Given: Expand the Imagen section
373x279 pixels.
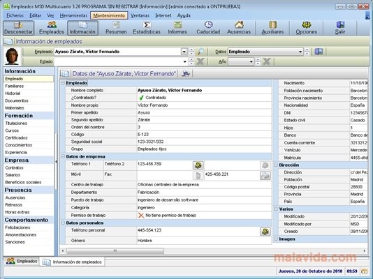Looking at the screenshot, I should click(x=276, y=239).
